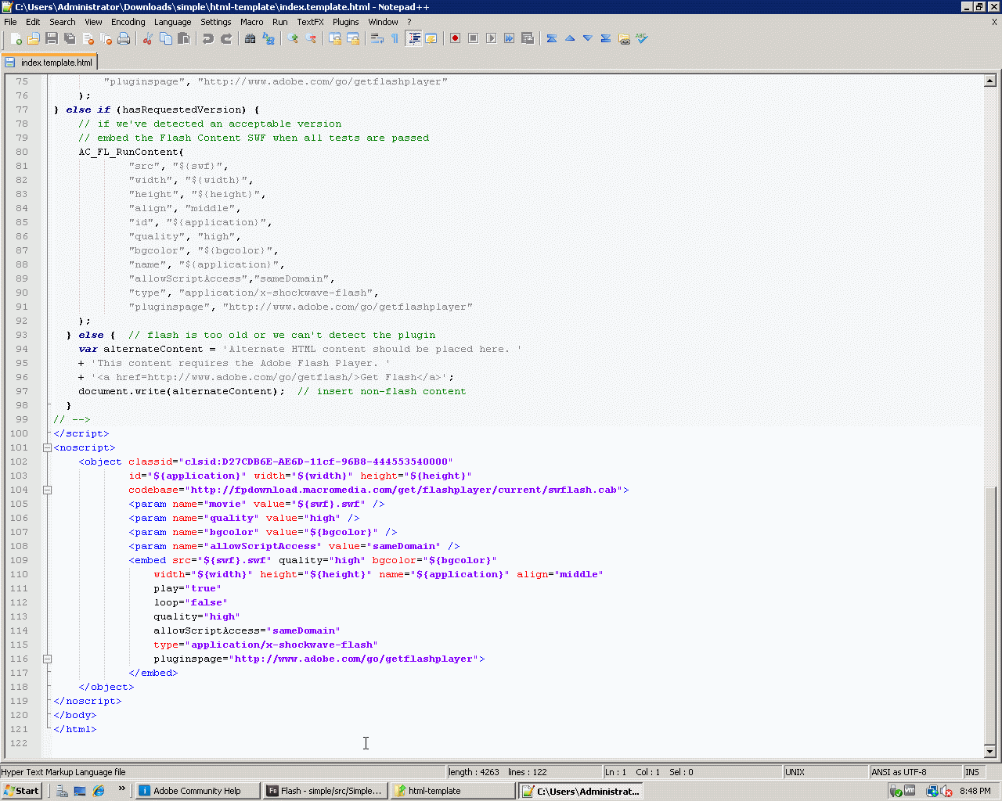Close document with the menu bar X
Viewport: 1002px width, 801px height.
click(x=994, y=22)
